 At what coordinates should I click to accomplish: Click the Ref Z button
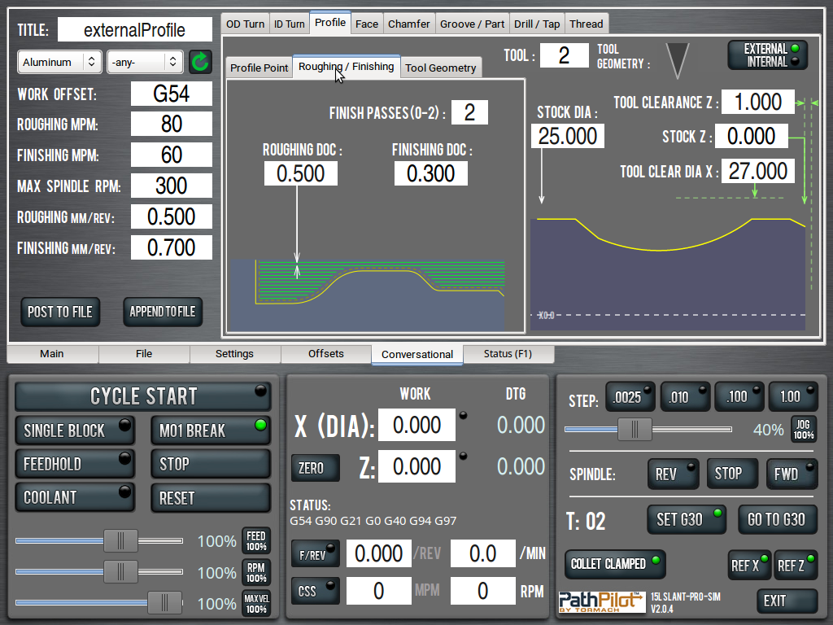pyautogui.click(x=796, y=566)
